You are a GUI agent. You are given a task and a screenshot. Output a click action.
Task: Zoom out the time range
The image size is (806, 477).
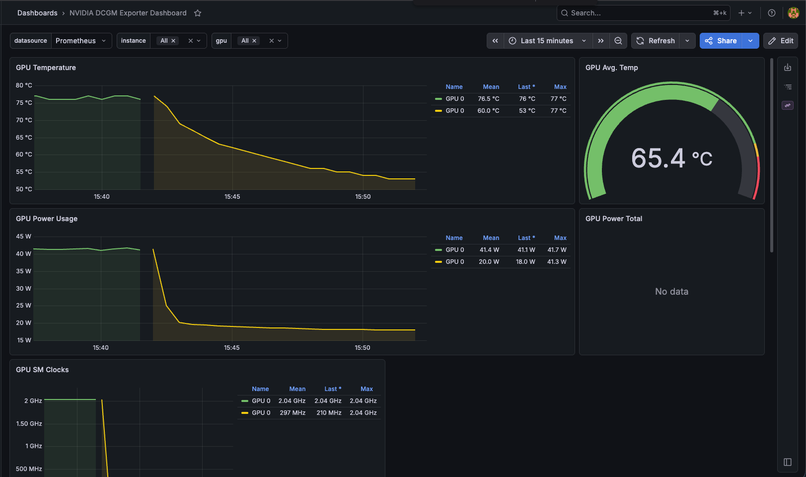(618, 41)
